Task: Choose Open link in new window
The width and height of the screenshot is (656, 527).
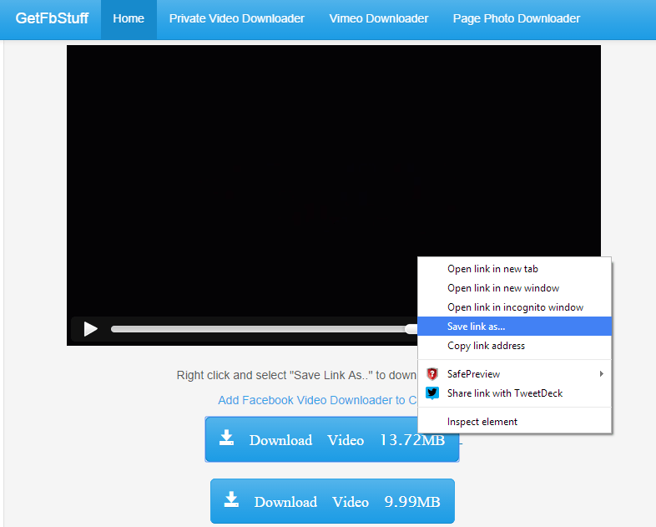Action: 515,288
